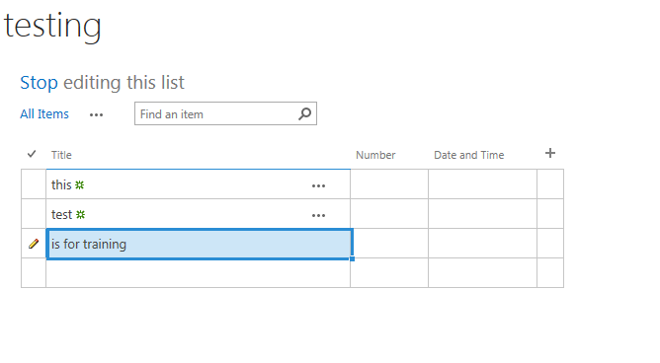Click into the Find an item field

(x=216, y=113)
